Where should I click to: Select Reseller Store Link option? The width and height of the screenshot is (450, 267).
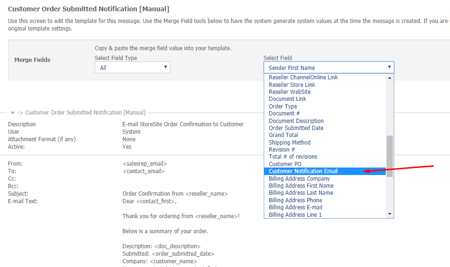(292, 85)
